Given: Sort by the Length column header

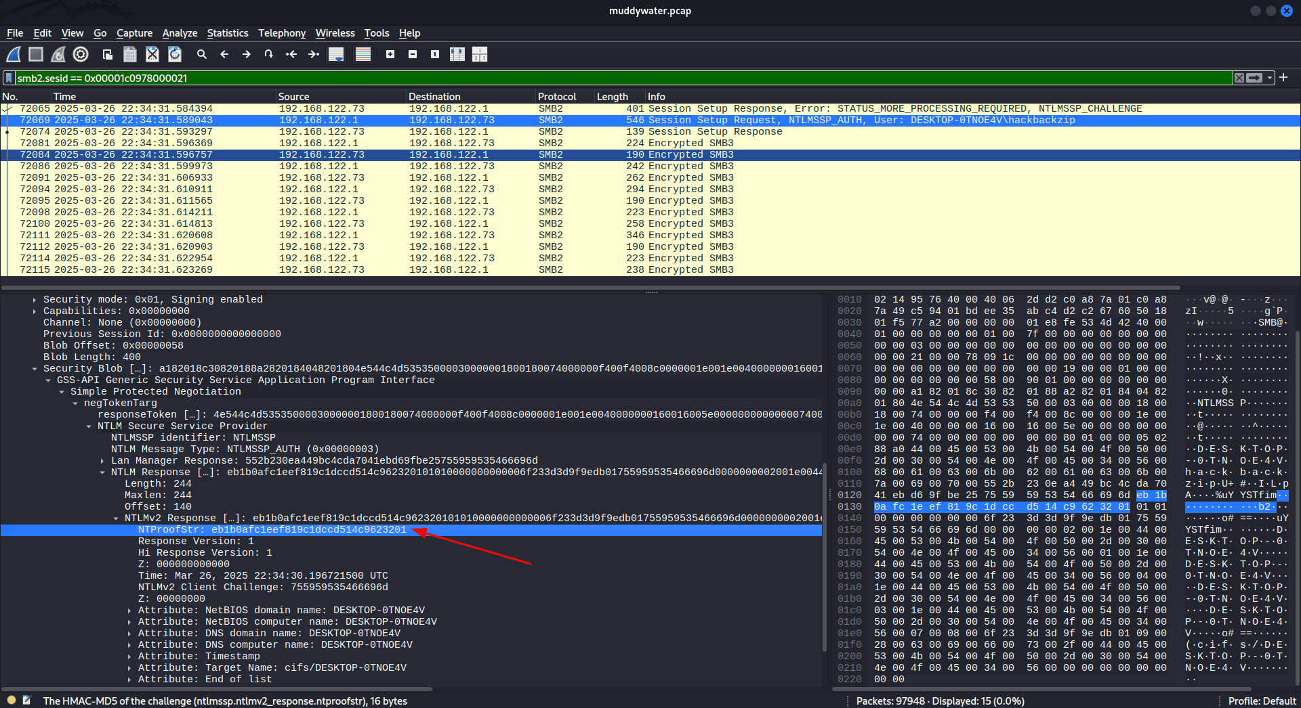Looking at the screenshot, I should tap(619, 97).
